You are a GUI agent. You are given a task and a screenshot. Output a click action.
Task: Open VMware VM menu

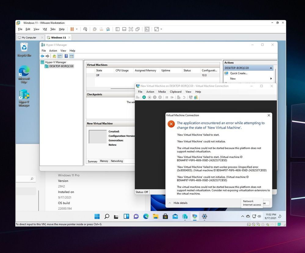coord(45,29)
